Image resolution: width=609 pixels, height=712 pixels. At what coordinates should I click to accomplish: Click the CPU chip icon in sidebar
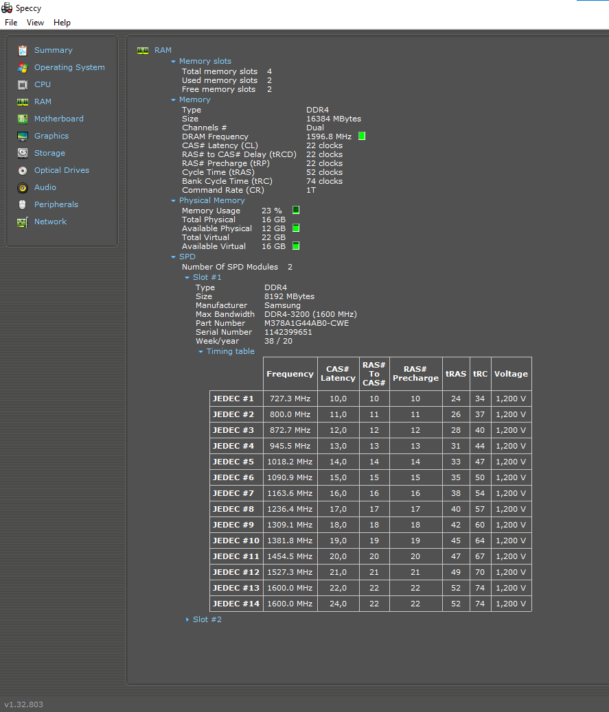click(x=22, y=84)
